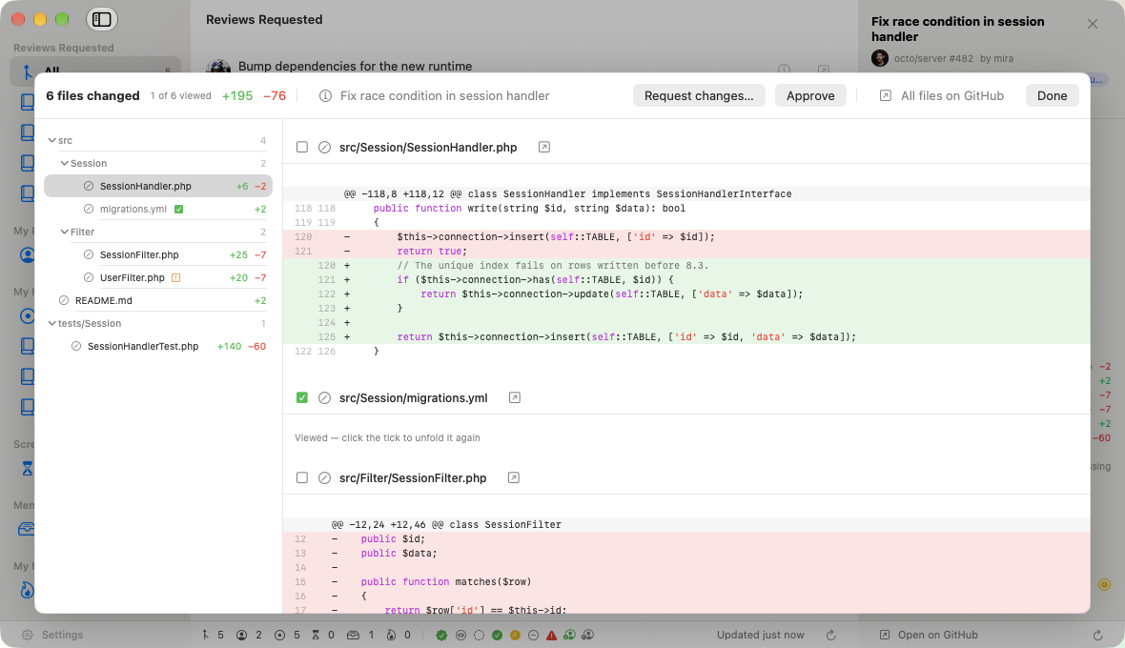Collapse the tests/Session folder
1125x648 pixels.
click(51, 324)
